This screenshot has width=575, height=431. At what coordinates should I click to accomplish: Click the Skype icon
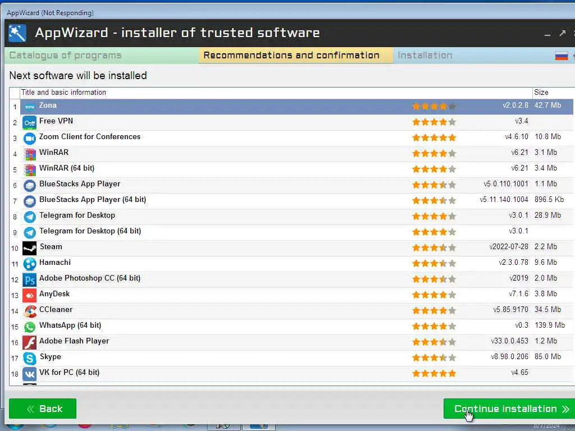[x=29, y=359]
